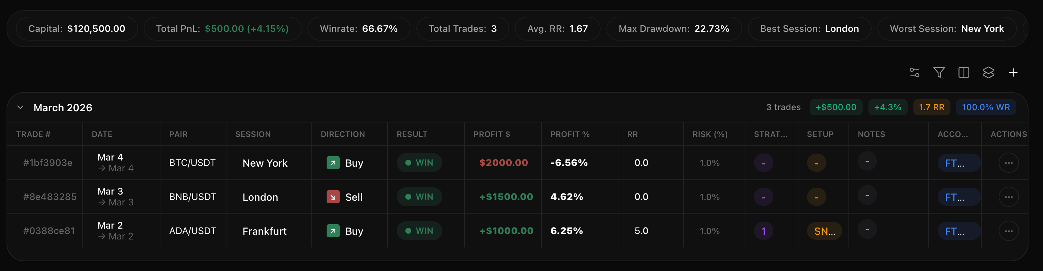Open actions menu for trade #0388ce81
This screenshot has width=1043, height=271.
(x=1009, y=231)
